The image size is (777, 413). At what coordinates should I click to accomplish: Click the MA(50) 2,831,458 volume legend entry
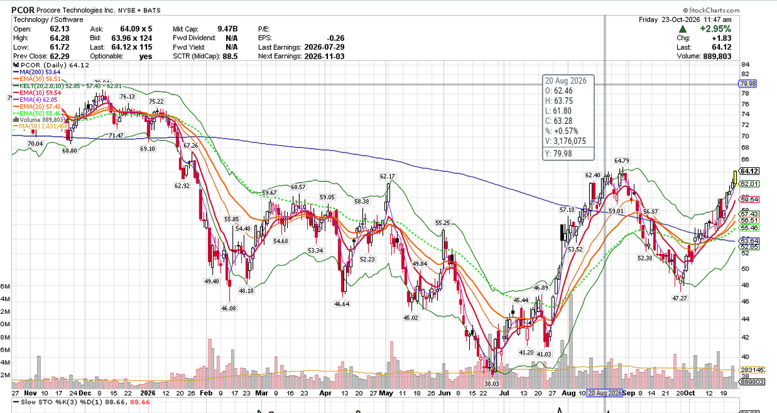click(x=40, y=126)
